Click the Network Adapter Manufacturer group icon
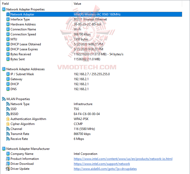 click(x=4, y=149)
